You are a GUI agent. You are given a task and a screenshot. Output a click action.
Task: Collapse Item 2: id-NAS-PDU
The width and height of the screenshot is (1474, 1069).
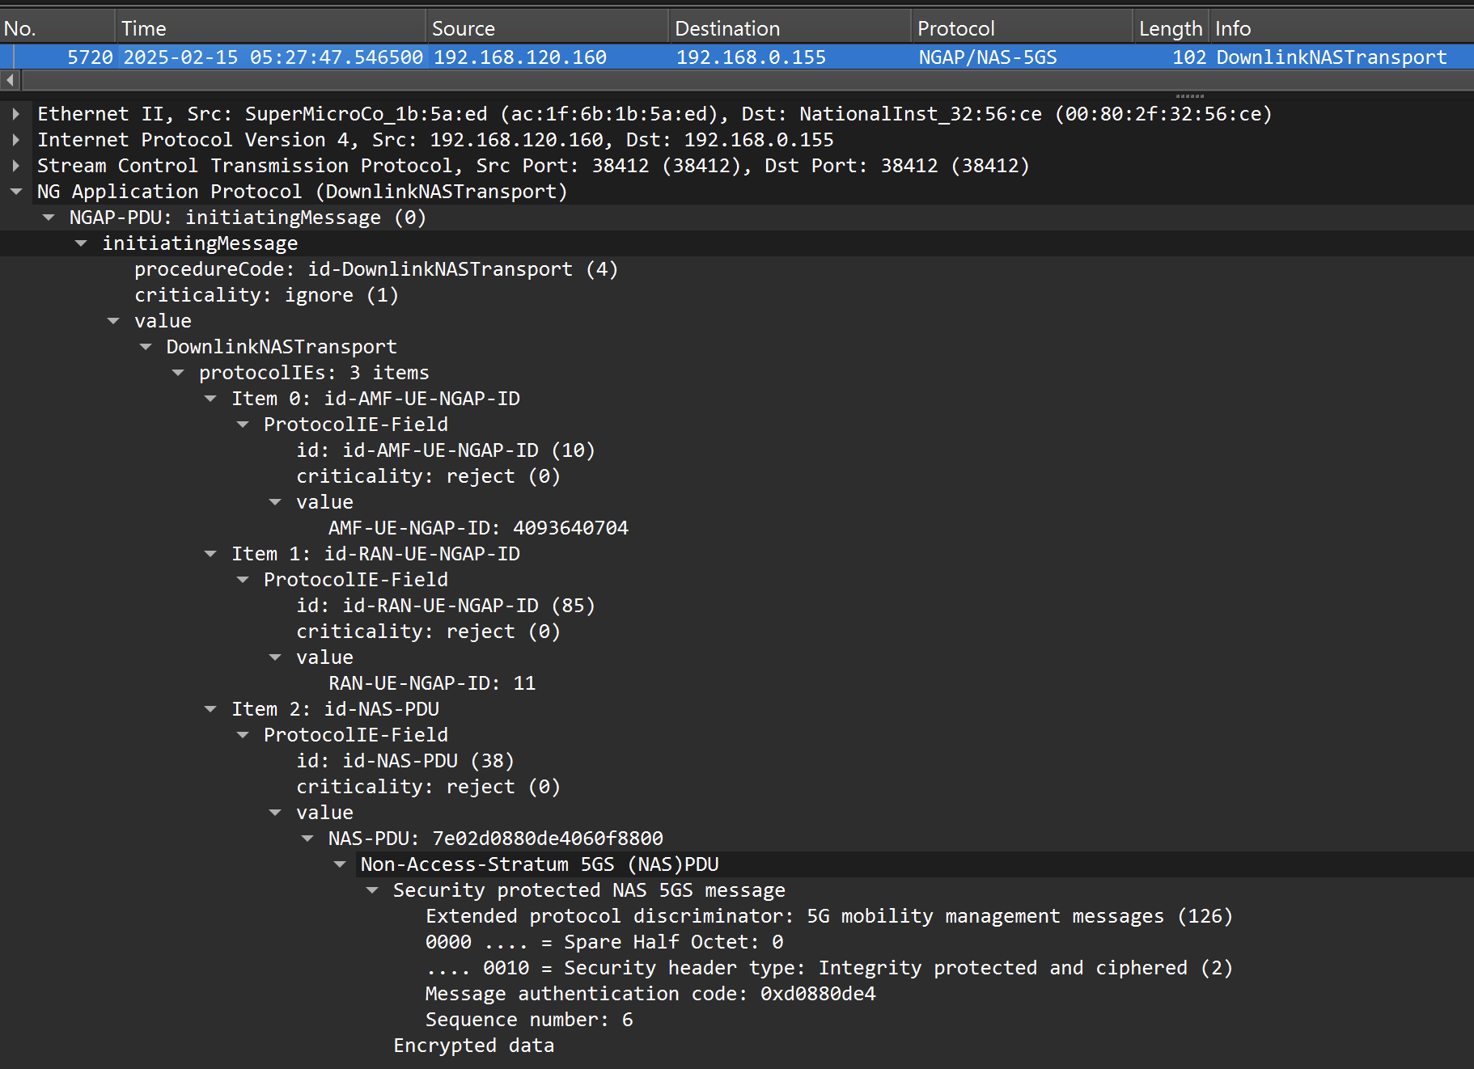click(x=210, y=709)
